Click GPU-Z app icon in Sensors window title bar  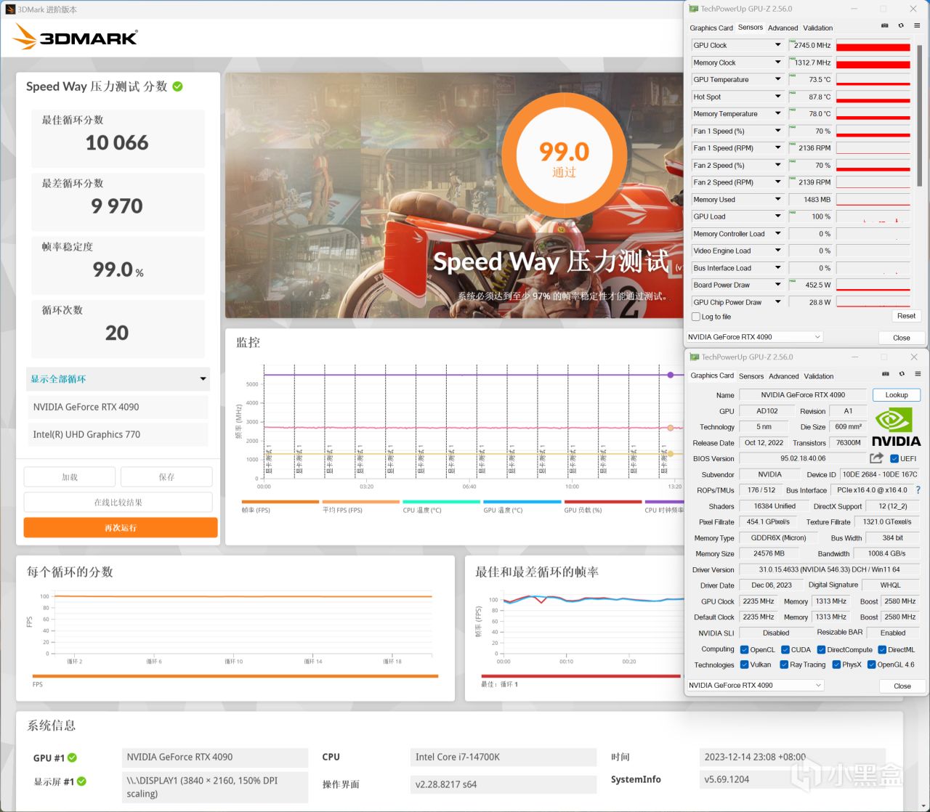[694, 9]
